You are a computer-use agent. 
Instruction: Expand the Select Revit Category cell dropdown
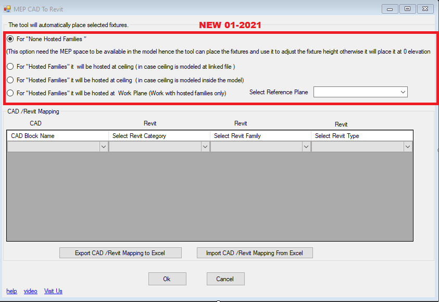click(205, 147)
